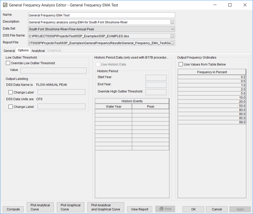Select the 90.0 frequency cell
Viewport: 253px width, 214px height.
[212, 114]
